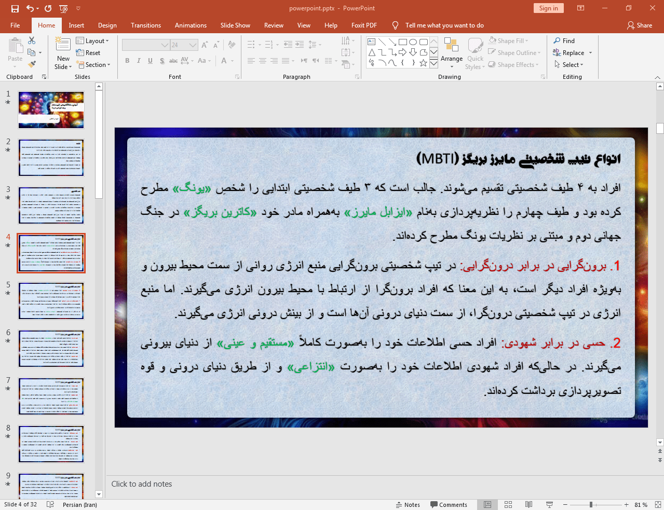
Task: Open Arrange options
Action: click(452, 53)
